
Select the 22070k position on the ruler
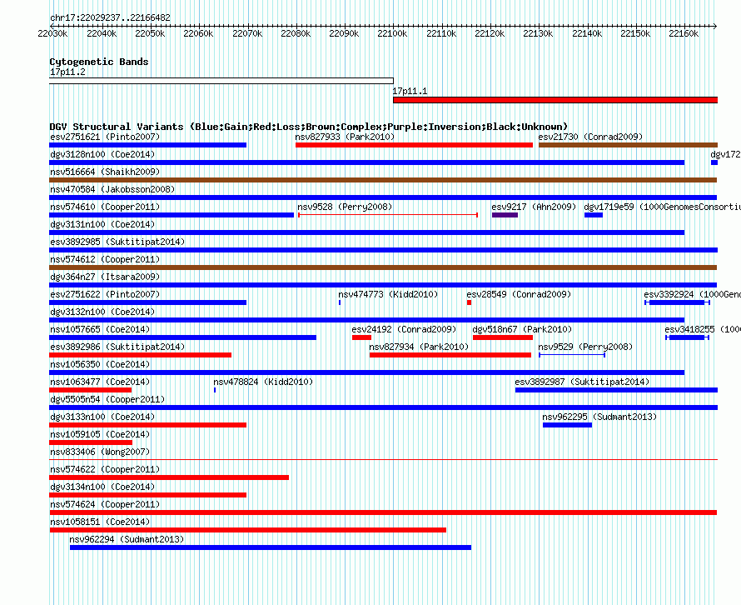pos(247,33)
